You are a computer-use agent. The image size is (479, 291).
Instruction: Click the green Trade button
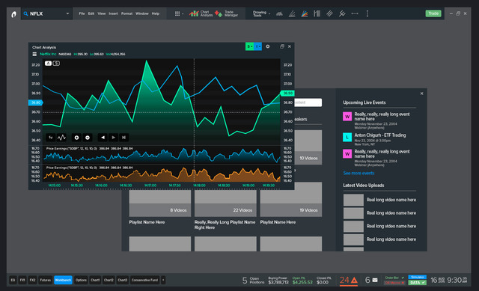coord(433,13)
